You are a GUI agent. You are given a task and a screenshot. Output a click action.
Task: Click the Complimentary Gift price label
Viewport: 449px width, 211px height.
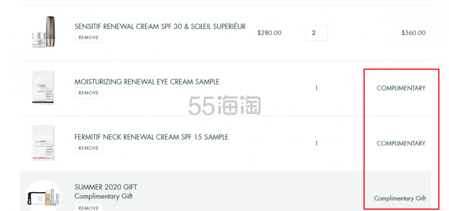(400, 198)
